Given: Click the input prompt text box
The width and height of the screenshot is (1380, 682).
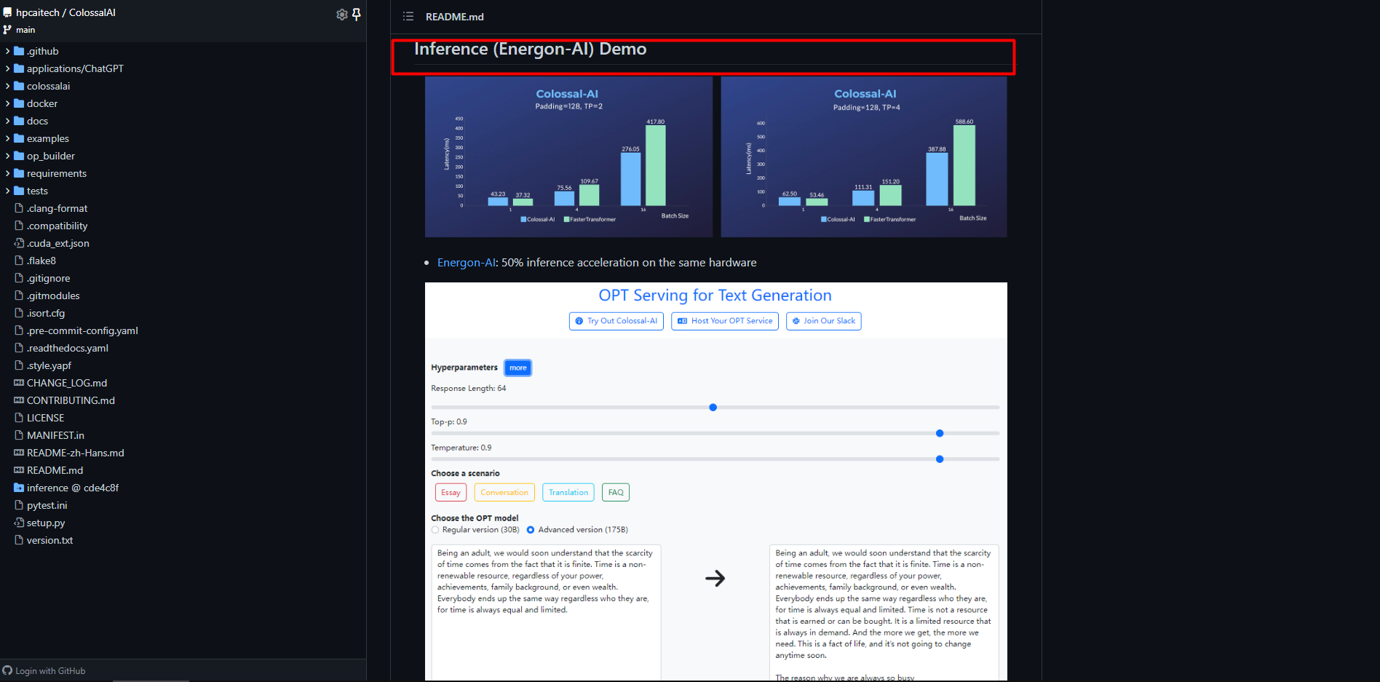Looking at the screenshot, I should coord(547,612).
